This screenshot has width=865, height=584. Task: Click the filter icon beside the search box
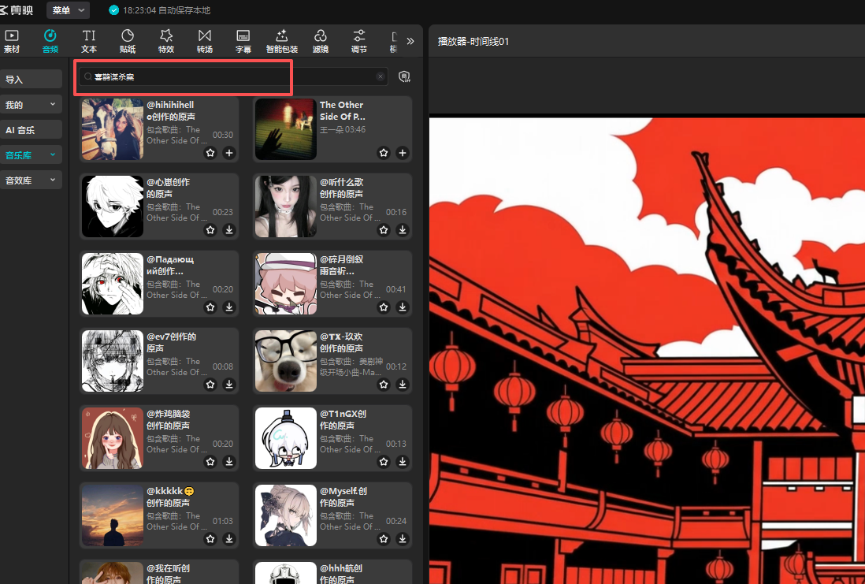pos(404,76)
